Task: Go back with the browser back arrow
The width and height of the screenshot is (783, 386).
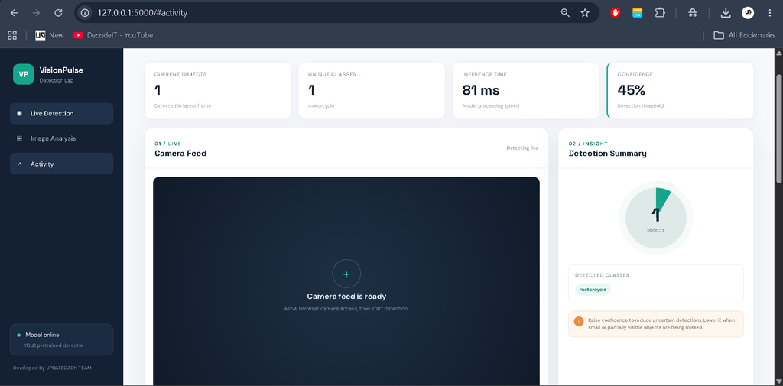Action: coord(14,13)
